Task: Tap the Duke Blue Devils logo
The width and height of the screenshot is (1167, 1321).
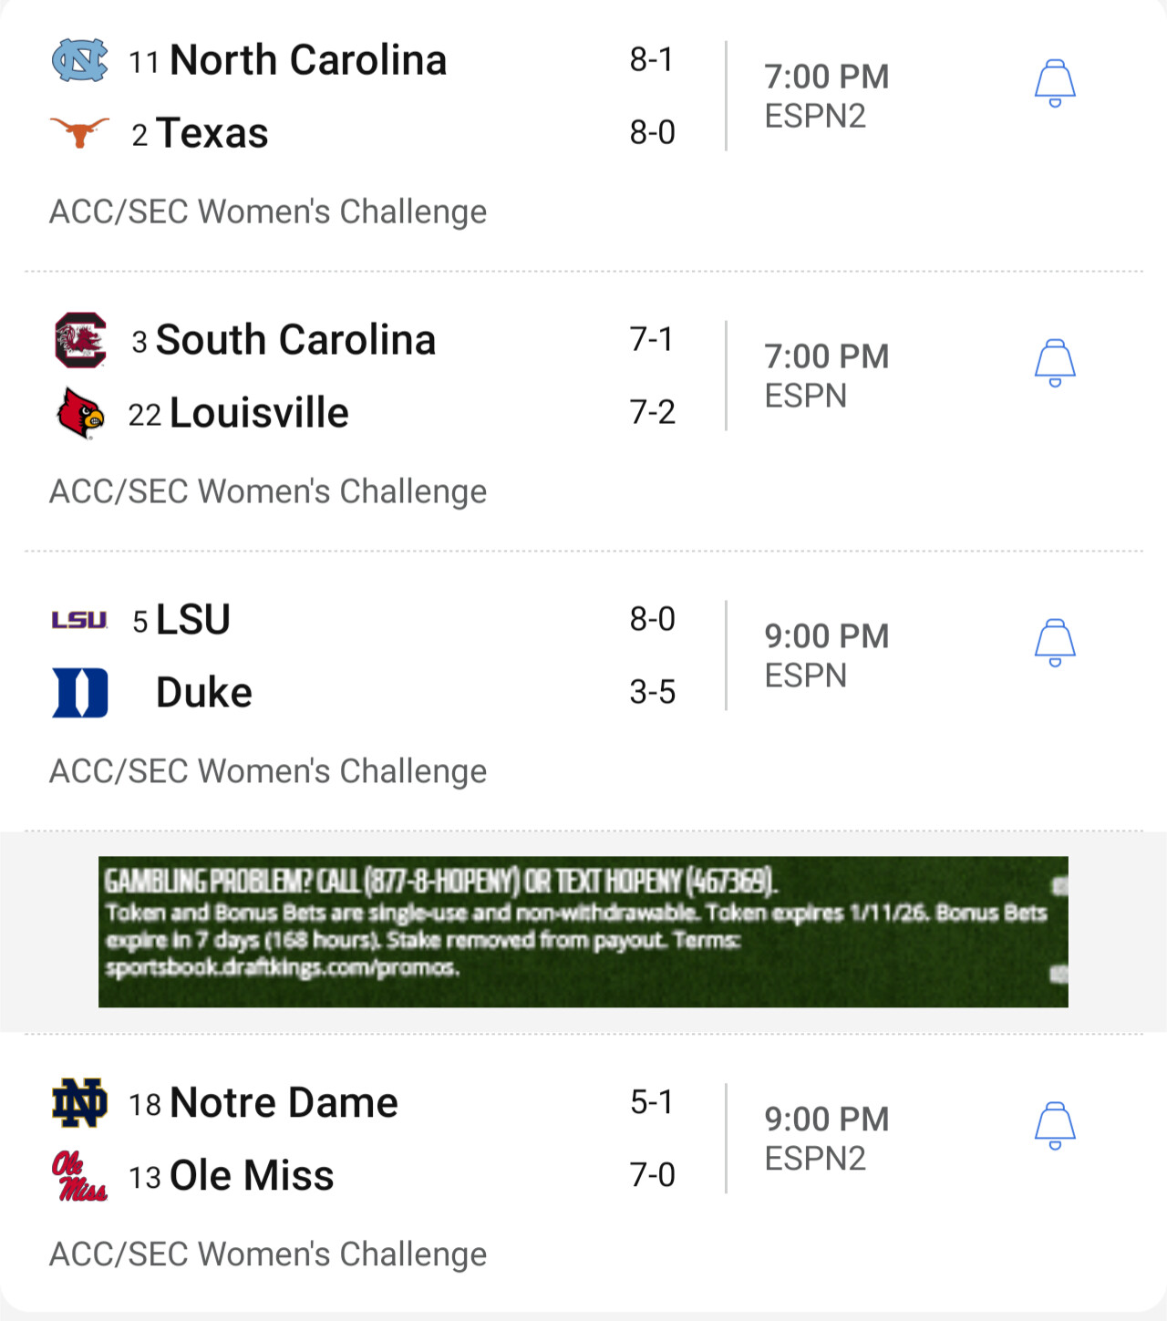Action: click(x=80, y=693)
